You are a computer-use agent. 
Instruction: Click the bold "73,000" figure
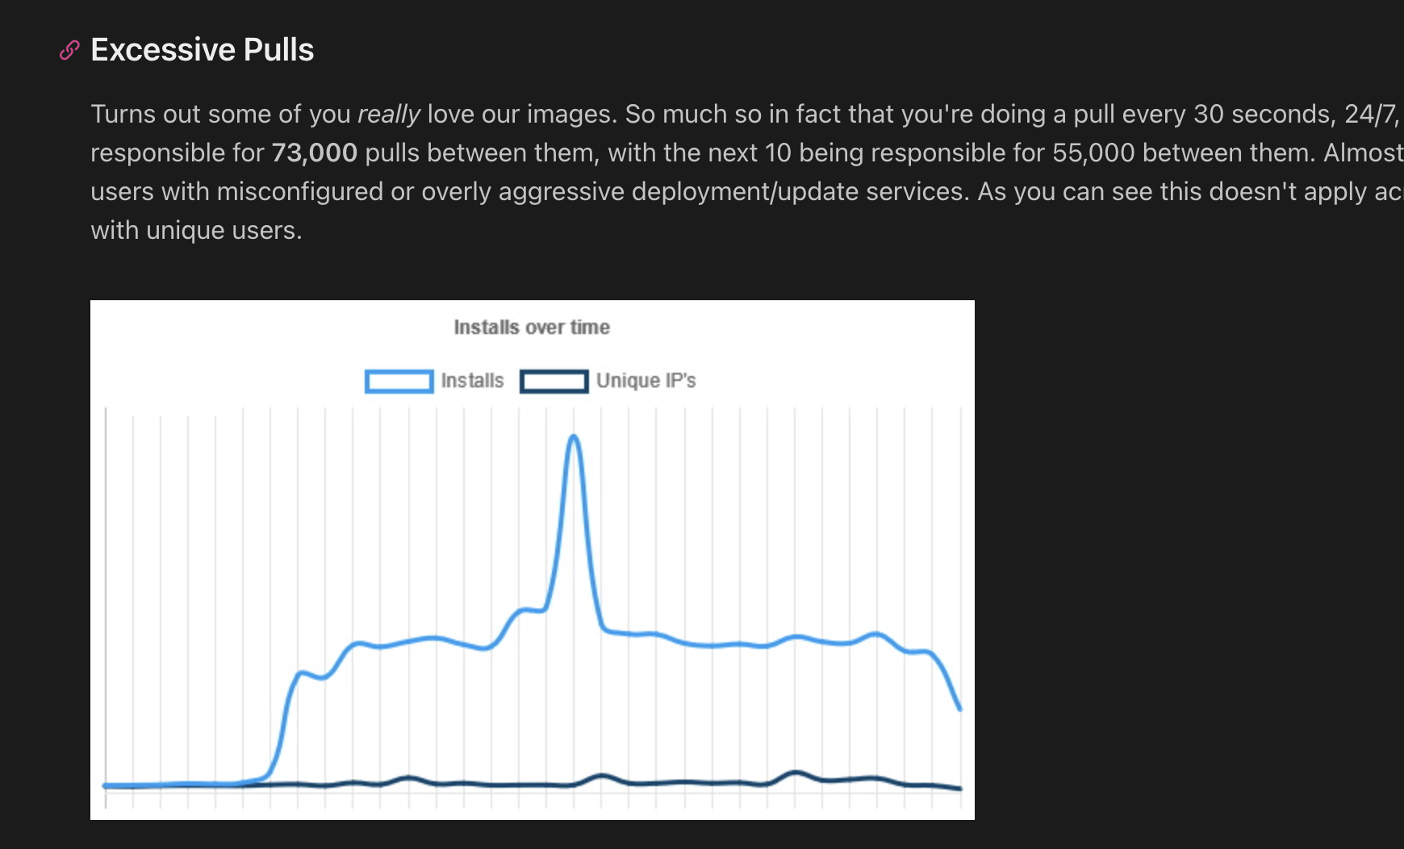tap(314, 153)
